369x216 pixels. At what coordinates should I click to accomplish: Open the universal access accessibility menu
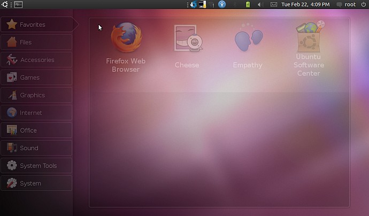[x=222, y=4]
